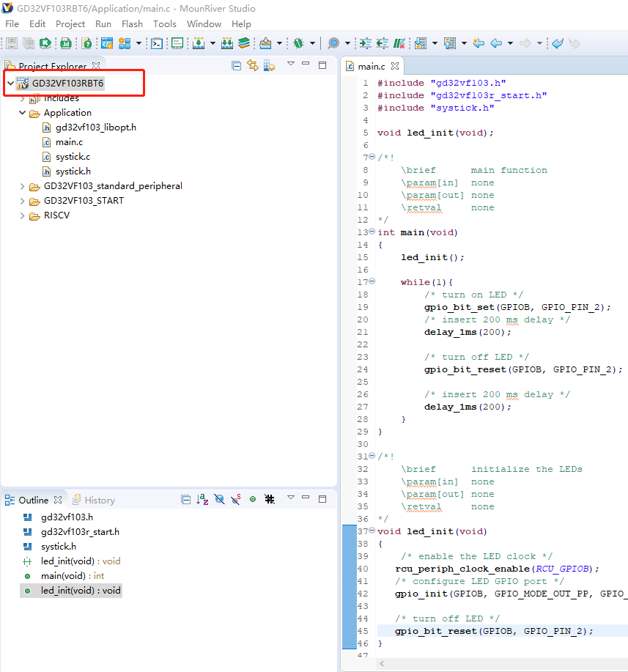Image resolution: width=628 pixels, height=672 pixels.
Task: Toggle alphabetical sort in Outline panel
Action: click(202, 499)
